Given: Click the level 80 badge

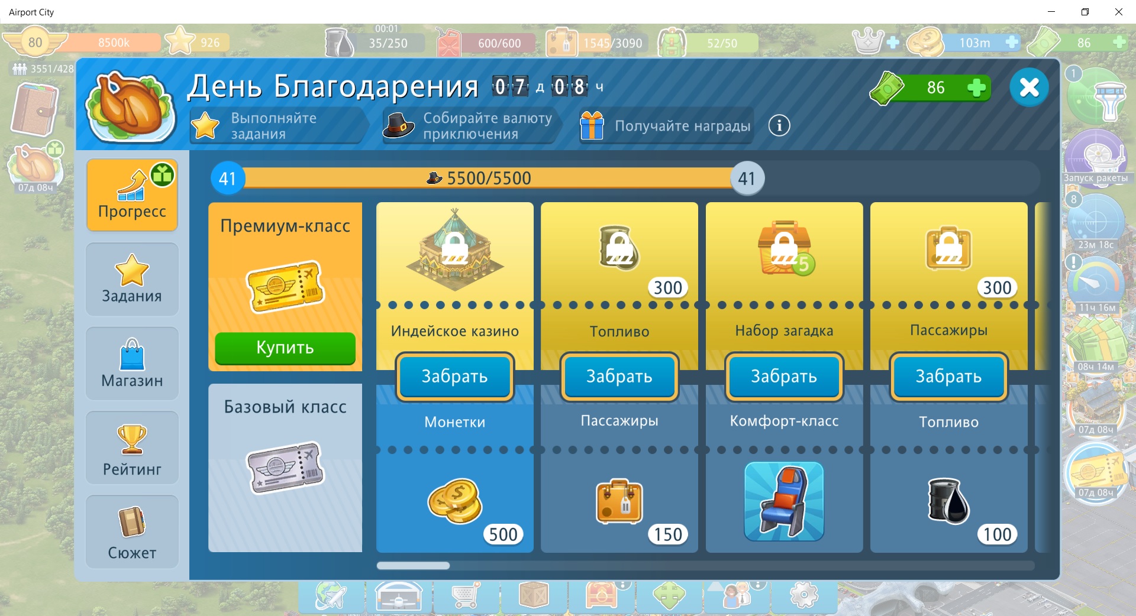Looking at the screenshot, I should [34, 43].
